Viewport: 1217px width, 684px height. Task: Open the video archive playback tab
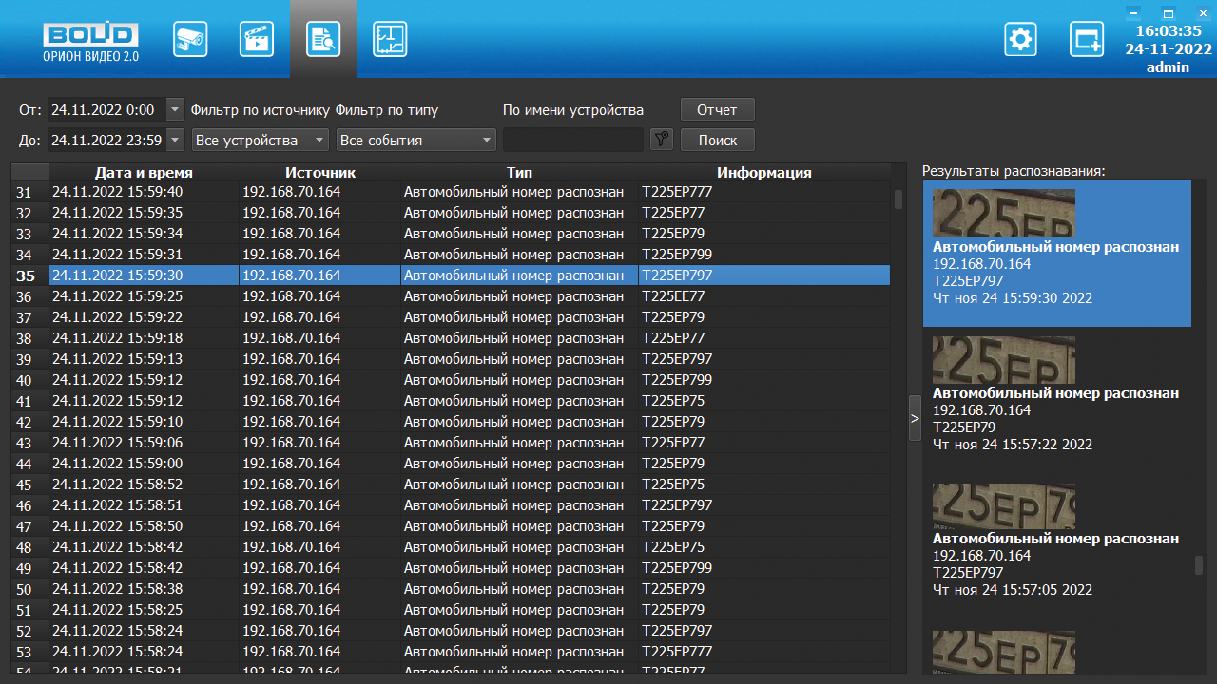[x=257, y=40]
